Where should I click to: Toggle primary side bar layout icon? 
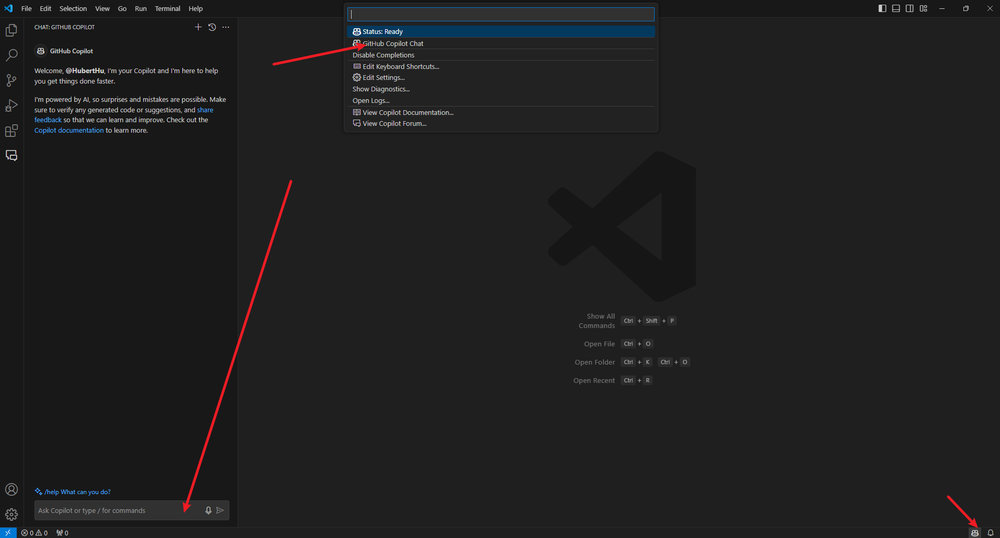pyautogui.click(x=882, y=8)
